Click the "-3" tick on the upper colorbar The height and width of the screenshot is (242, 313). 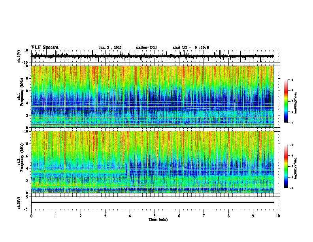[x=291, y=79]
